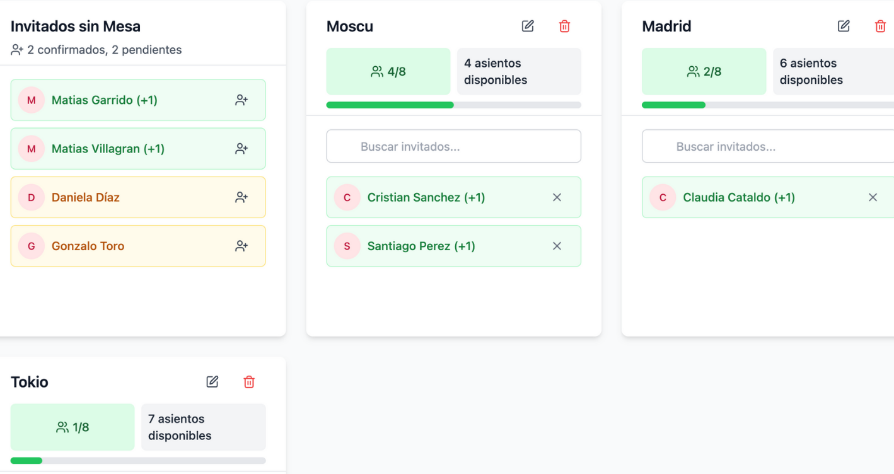Edit the Moscu table name
The width and height of the screenshot is (894, 474).
(x=528, y=26)
